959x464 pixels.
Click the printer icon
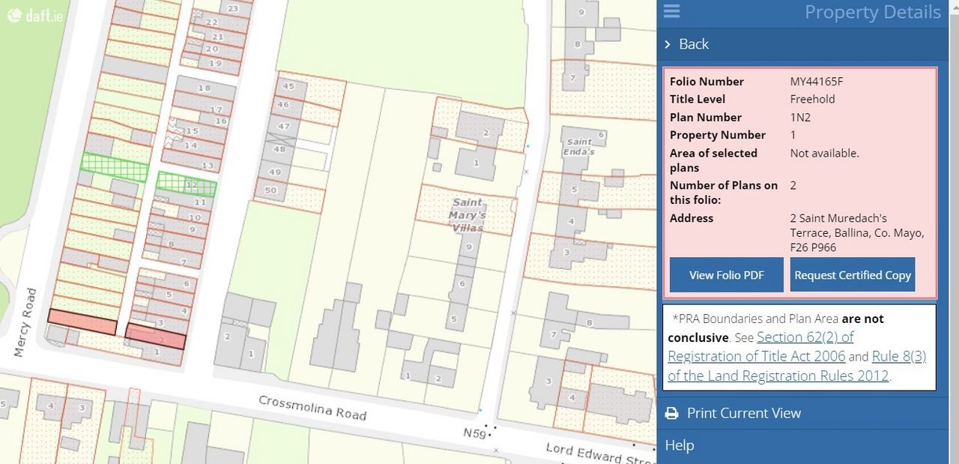(672, 413)
